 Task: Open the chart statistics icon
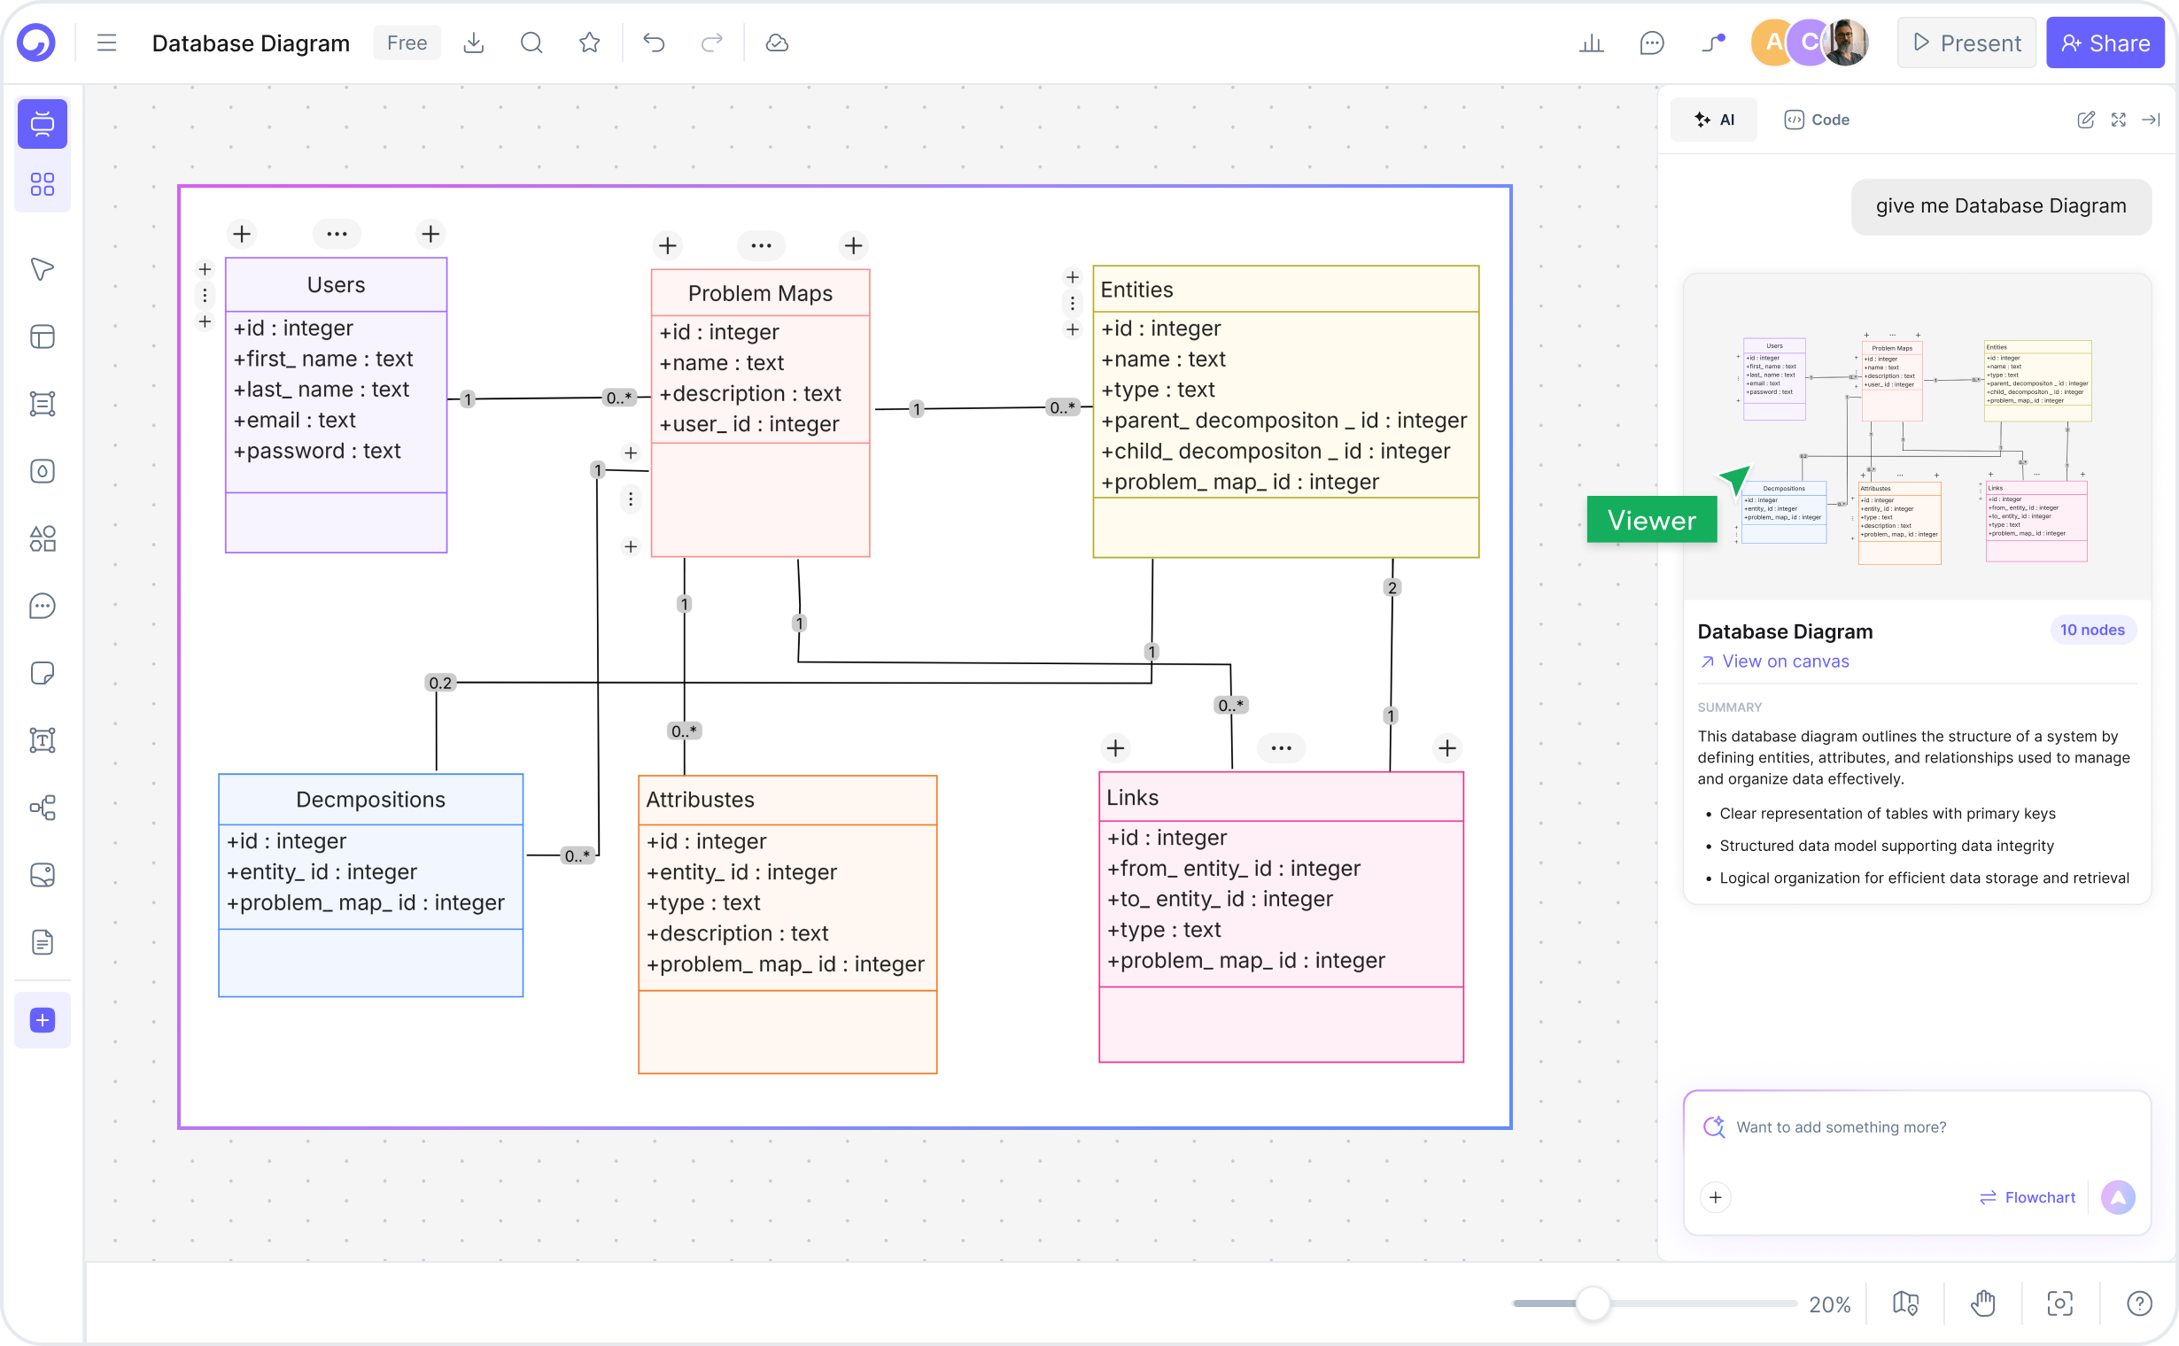[x=1591, y=43]
